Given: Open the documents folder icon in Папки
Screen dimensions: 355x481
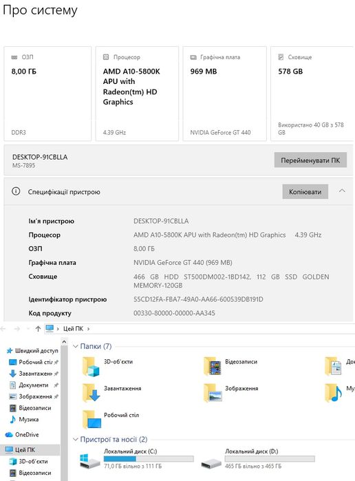Looking at the screenshot, I should click(x=333, y=366).
